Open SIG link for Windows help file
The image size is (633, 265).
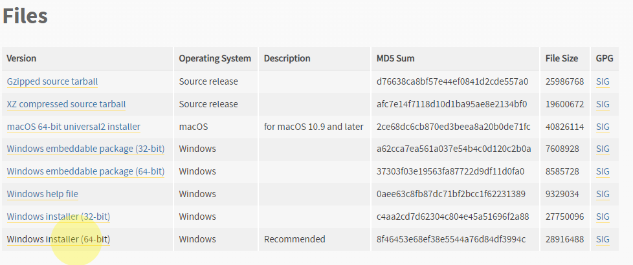[603, 195]
